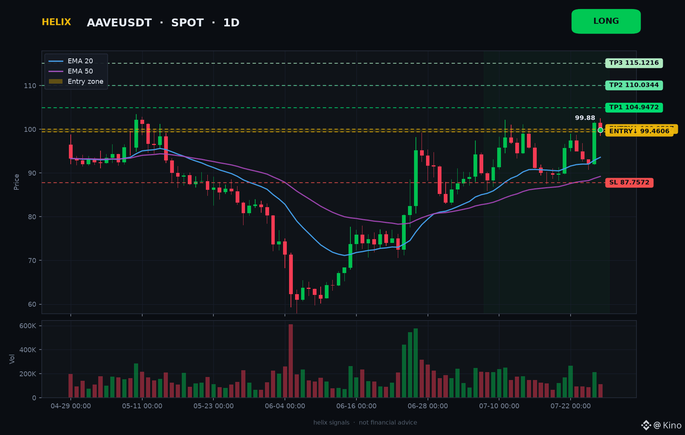Viewport: 685px width, 435px height.
Task: Click the 70 price axis label
Action: (32, 261)
